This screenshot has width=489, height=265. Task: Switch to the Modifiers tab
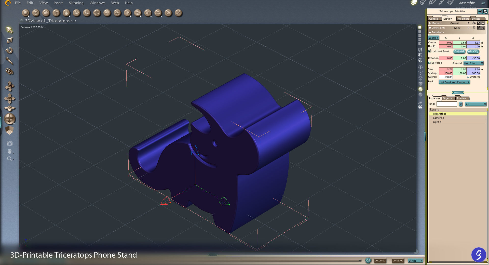pos(463,19)
